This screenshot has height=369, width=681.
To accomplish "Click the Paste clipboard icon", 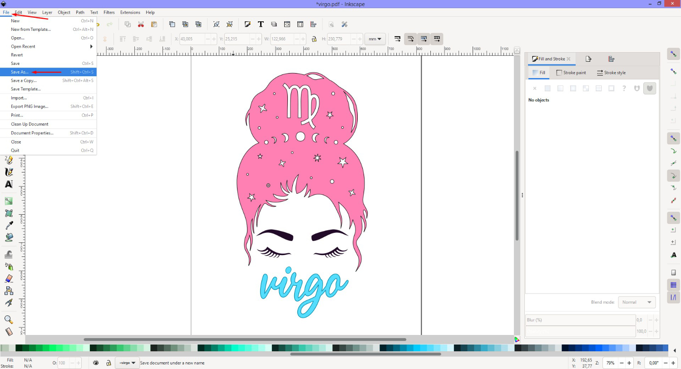I will 154,25.
